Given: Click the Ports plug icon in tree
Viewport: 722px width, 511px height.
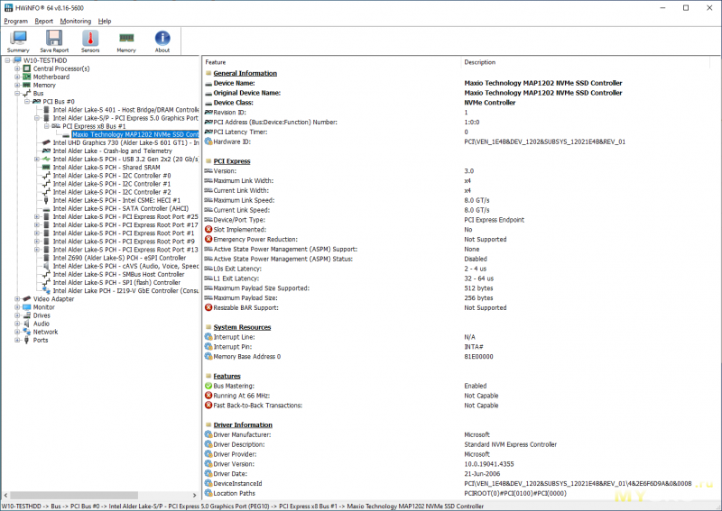Looking at the screenshot, I should tap(27, 341).
